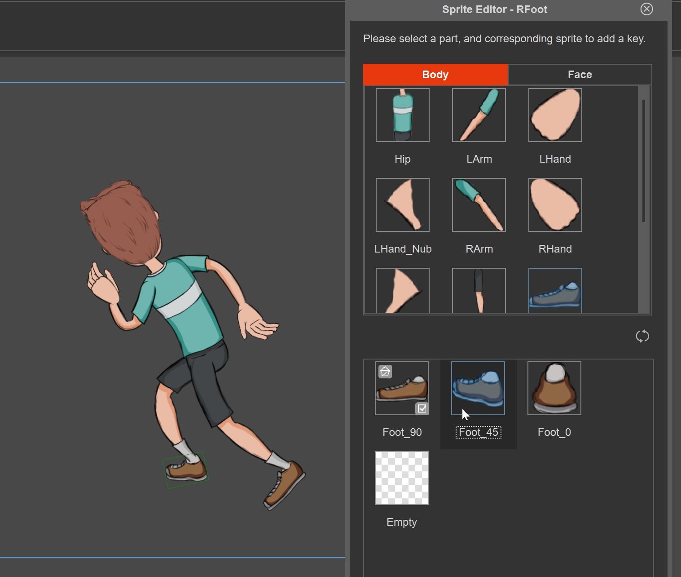The image size is (681, 577).
Task: Click the refresh sprite list icon
Action: [x=642, y=336]
